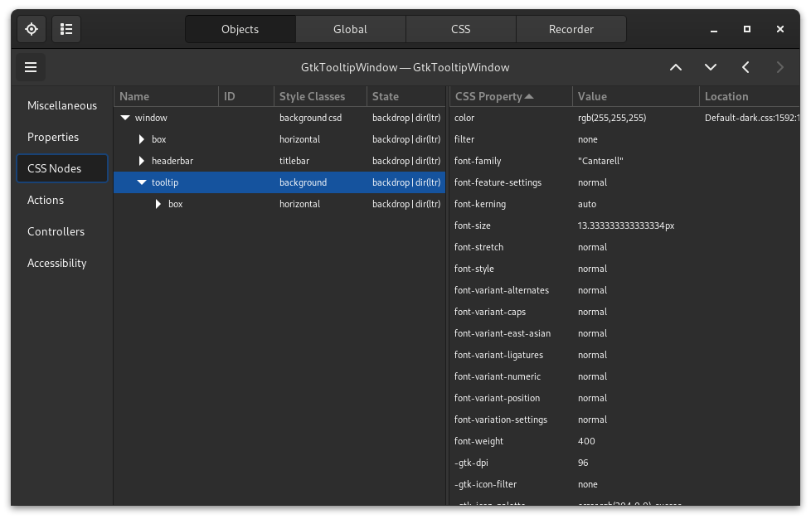Sort by CSS Property column
811x519 pixels.
point(511,97)
